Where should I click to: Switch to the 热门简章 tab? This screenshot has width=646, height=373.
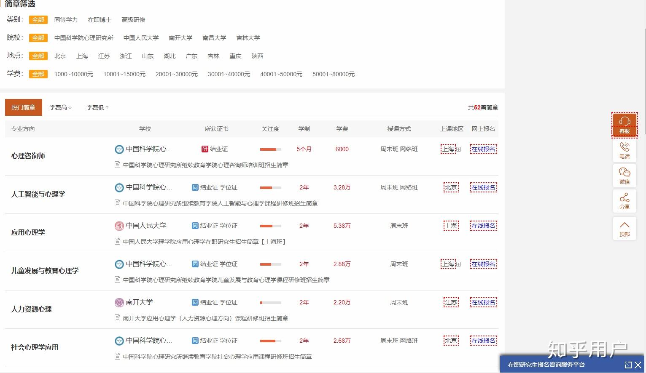[23, 107]
